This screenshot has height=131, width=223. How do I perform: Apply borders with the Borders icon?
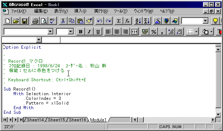click(x=190, y=31)
